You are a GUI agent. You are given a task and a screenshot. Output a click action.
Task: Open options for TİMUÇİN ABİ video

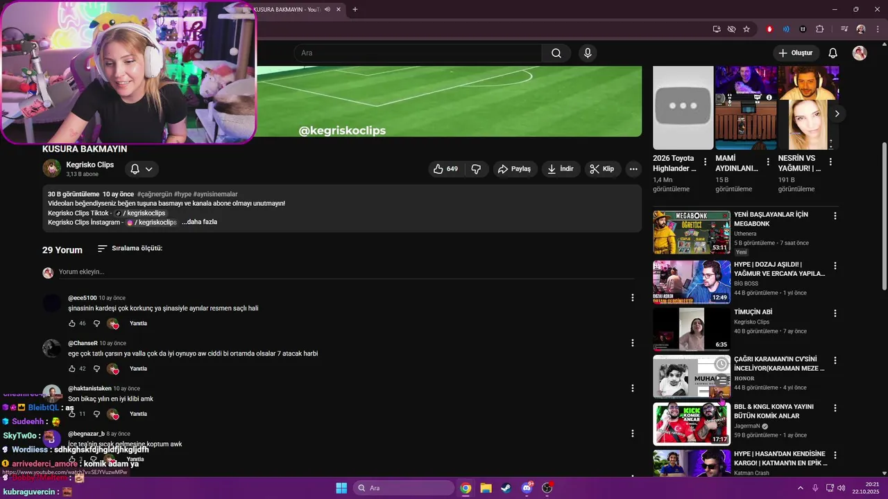[835, 313]
